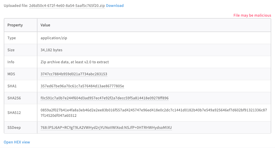Click the SSDeep fuzzy hash value
This screenshot has height=148, width=275.
click(106, 127)
